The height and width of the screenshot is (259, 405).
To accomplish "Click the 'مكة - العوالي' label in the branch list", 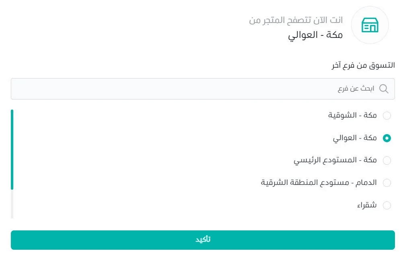I will [x=355, y=138].
